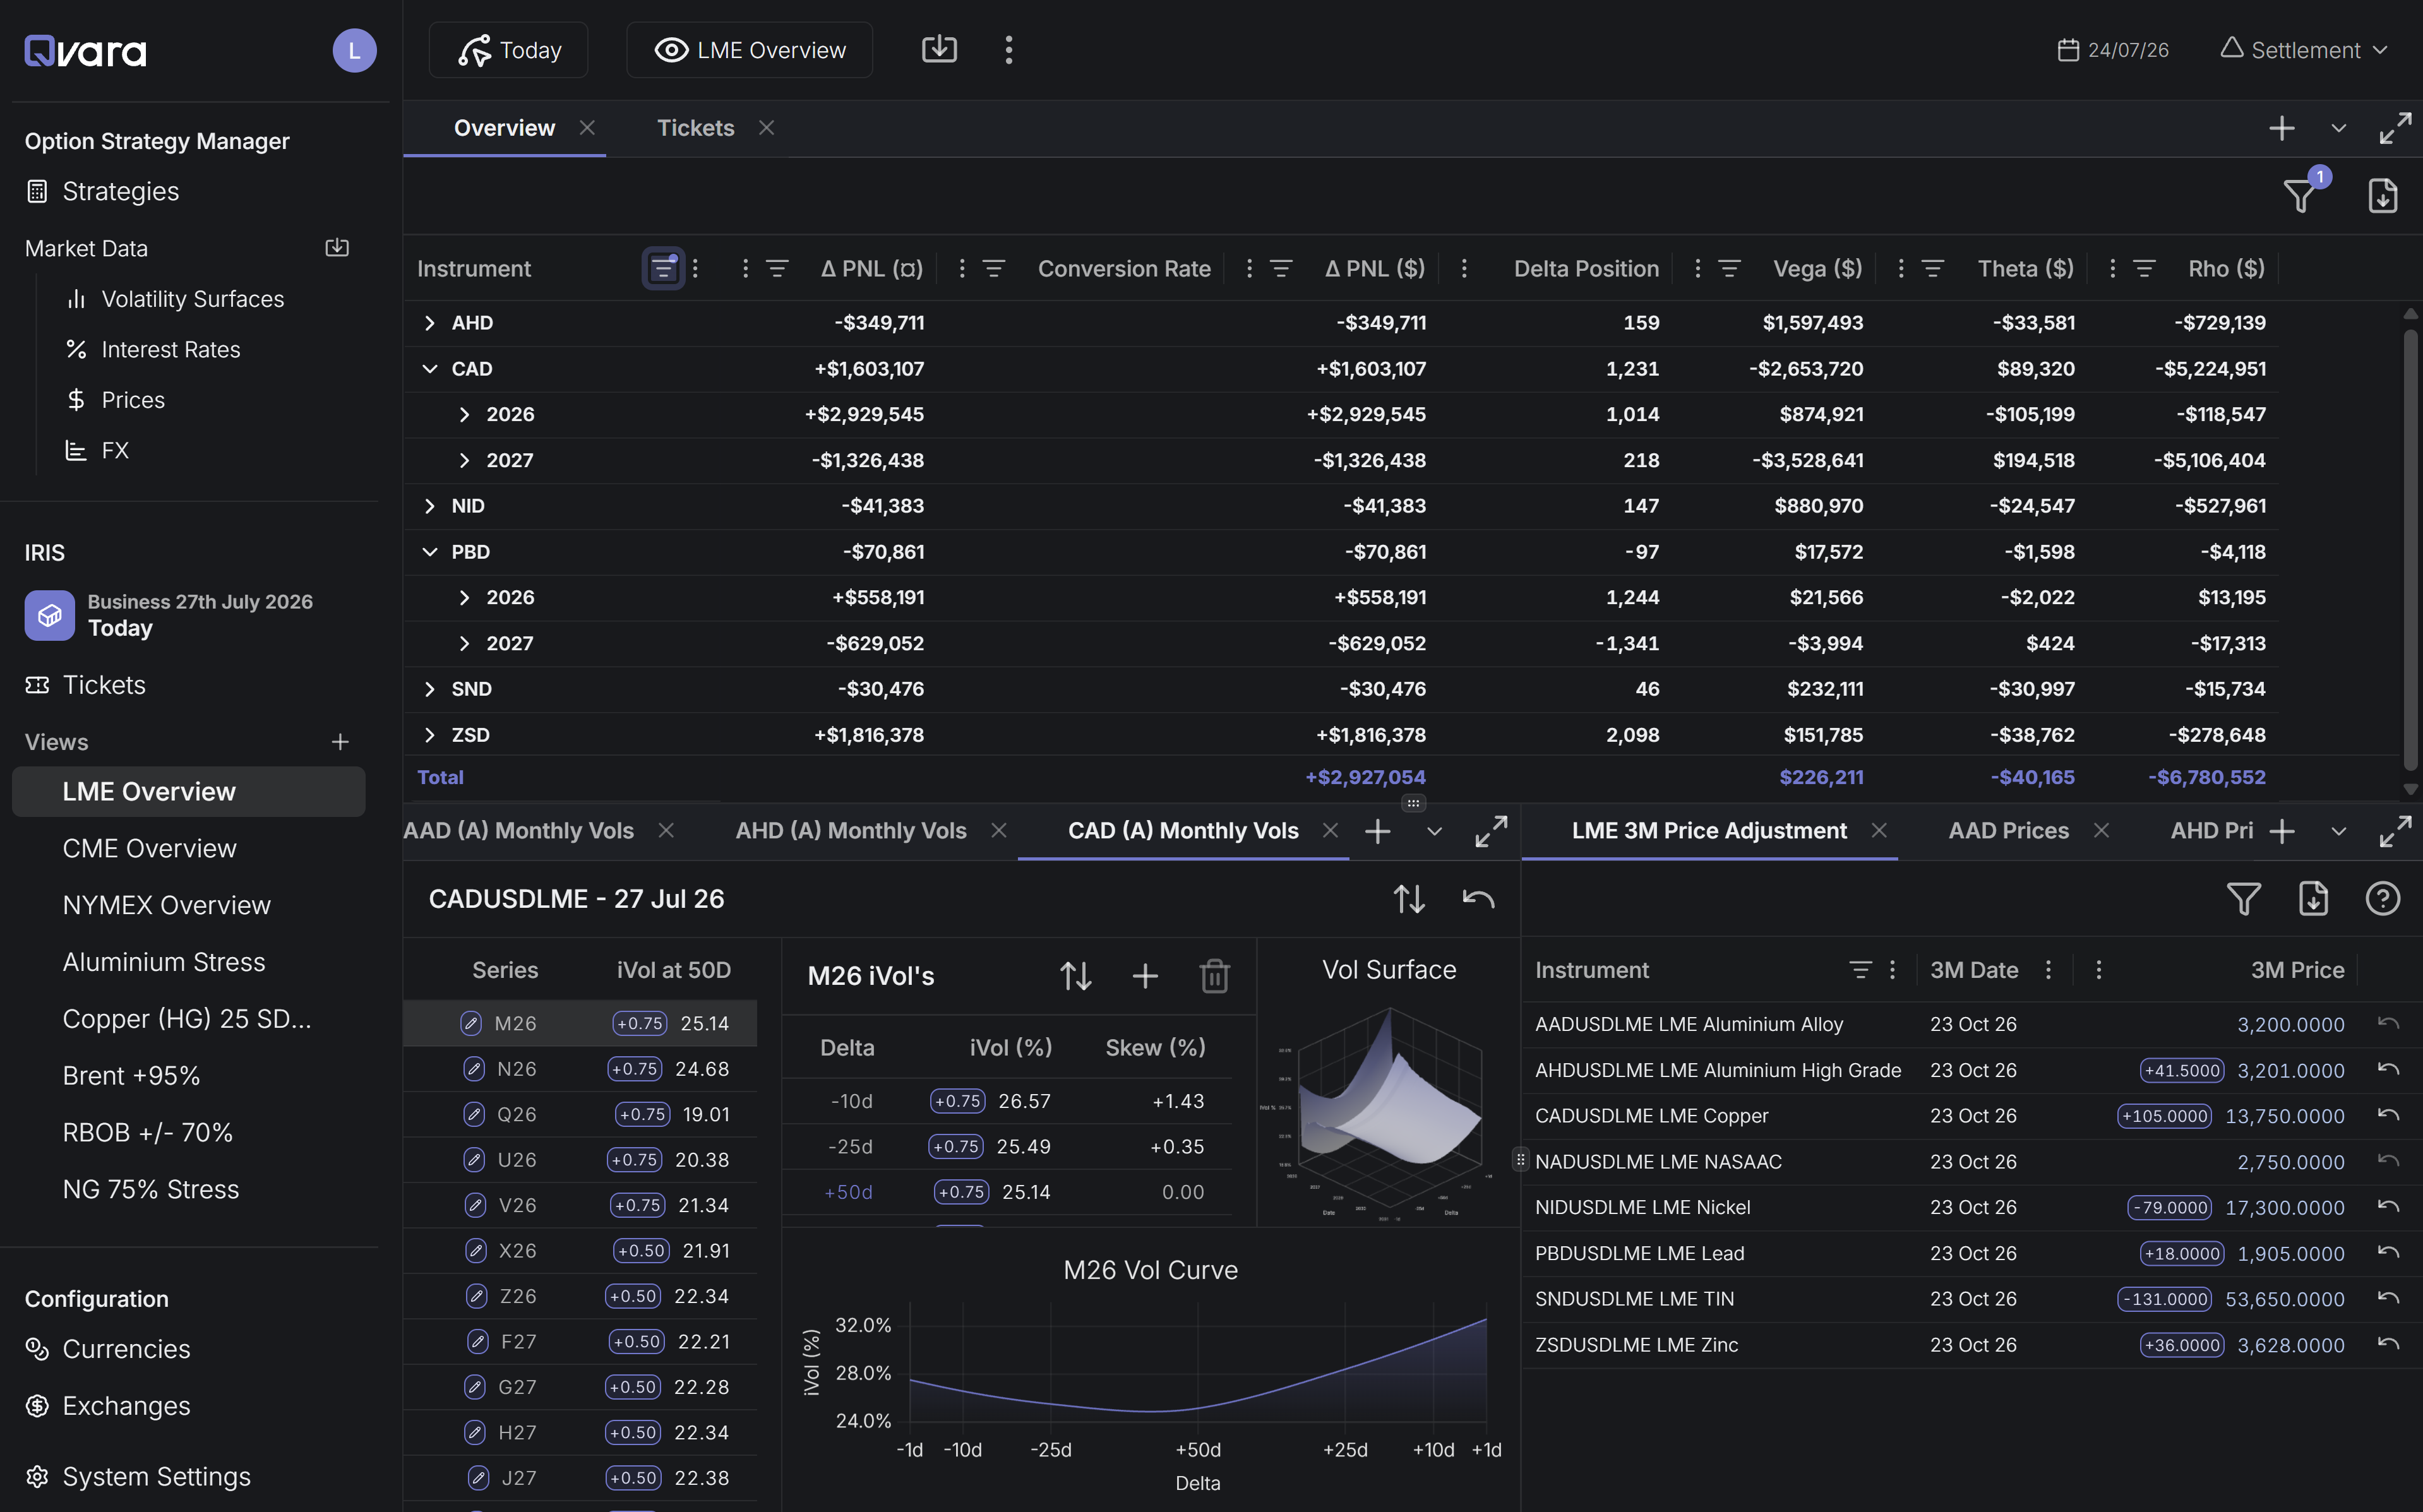
Task: Open tab list chevron in Overview panel
Action: 2338,128
